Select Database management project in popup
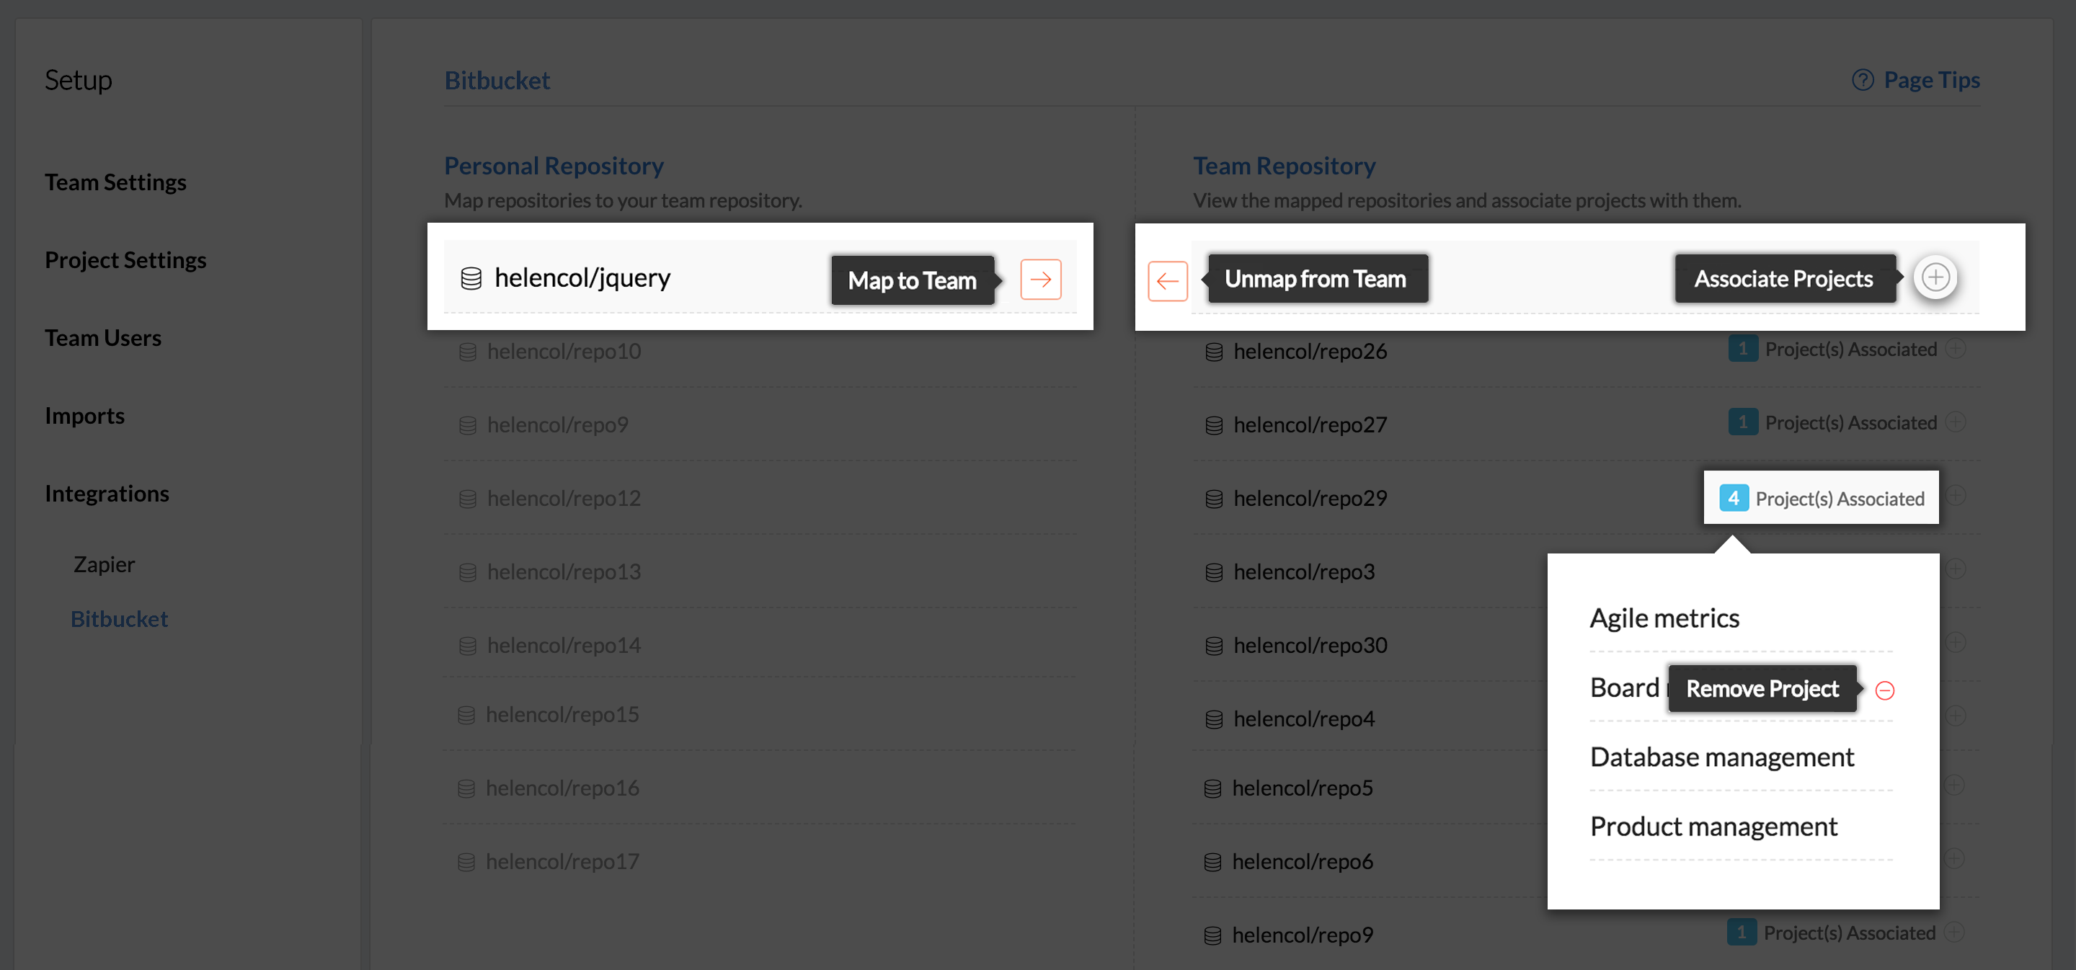2076x970 pixels. [1721, 757]
